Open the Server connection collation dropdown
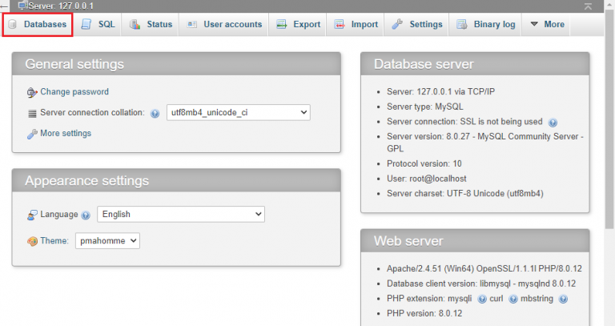Viewport: 615px width, 326px height. (239, 113)
